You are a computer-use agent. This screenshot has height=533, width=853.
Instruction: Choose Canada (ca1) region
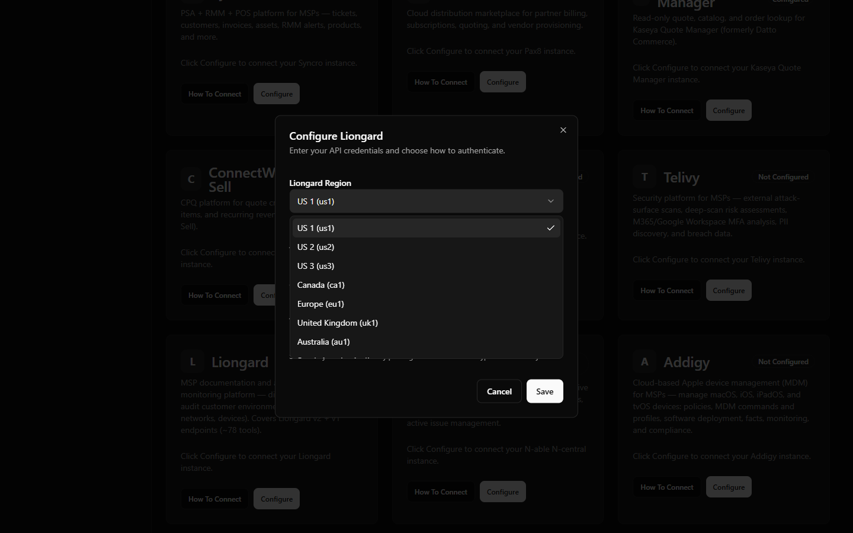tap(426, 285)
